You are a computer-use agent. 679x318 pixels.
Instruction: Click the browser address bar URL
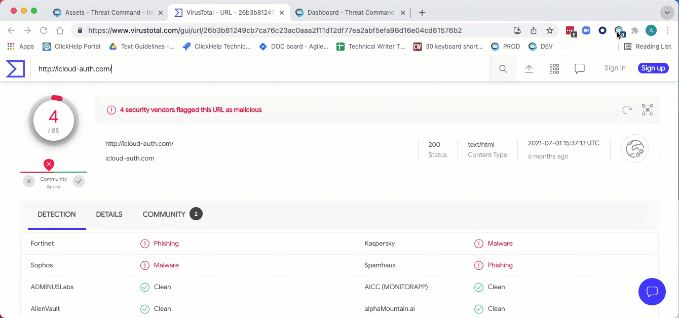point(275,30)
